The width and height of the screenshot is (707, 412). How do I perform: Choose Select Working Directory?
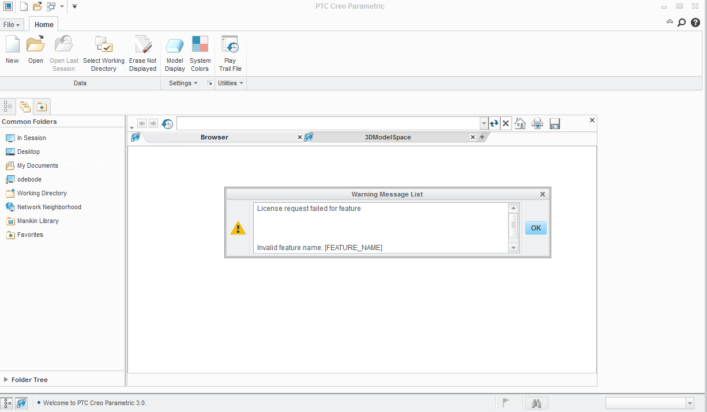[104, 54]
